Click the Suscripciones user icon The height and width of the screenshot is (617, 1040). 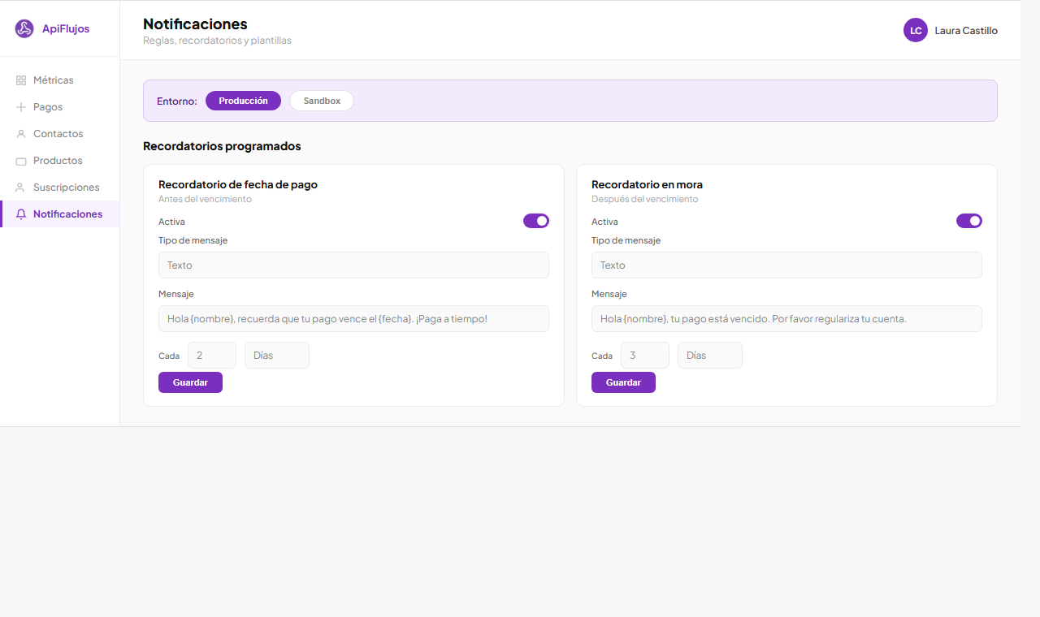tap(21, 188)
